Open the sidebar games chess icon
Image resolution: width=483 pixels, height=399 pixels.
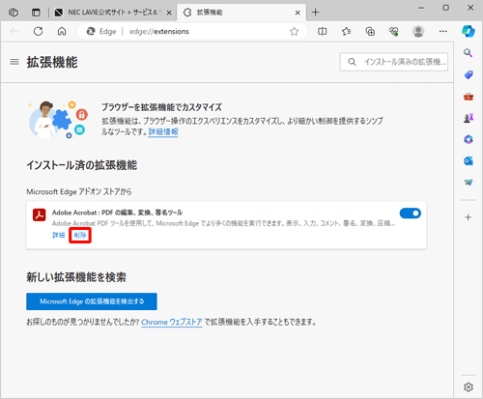[x=469, y=118]
